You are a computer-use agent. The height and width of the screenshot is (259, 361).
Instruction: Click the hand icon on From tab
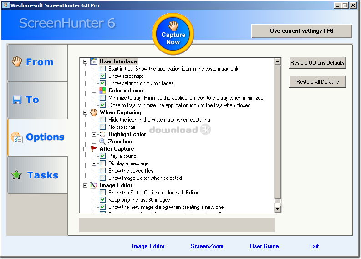tap(17, 61)
